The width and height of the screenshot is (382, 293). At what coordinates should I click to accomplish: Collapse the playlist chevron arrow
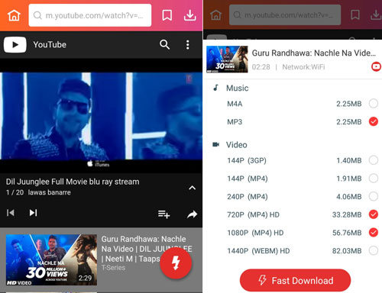click(193, 188)
